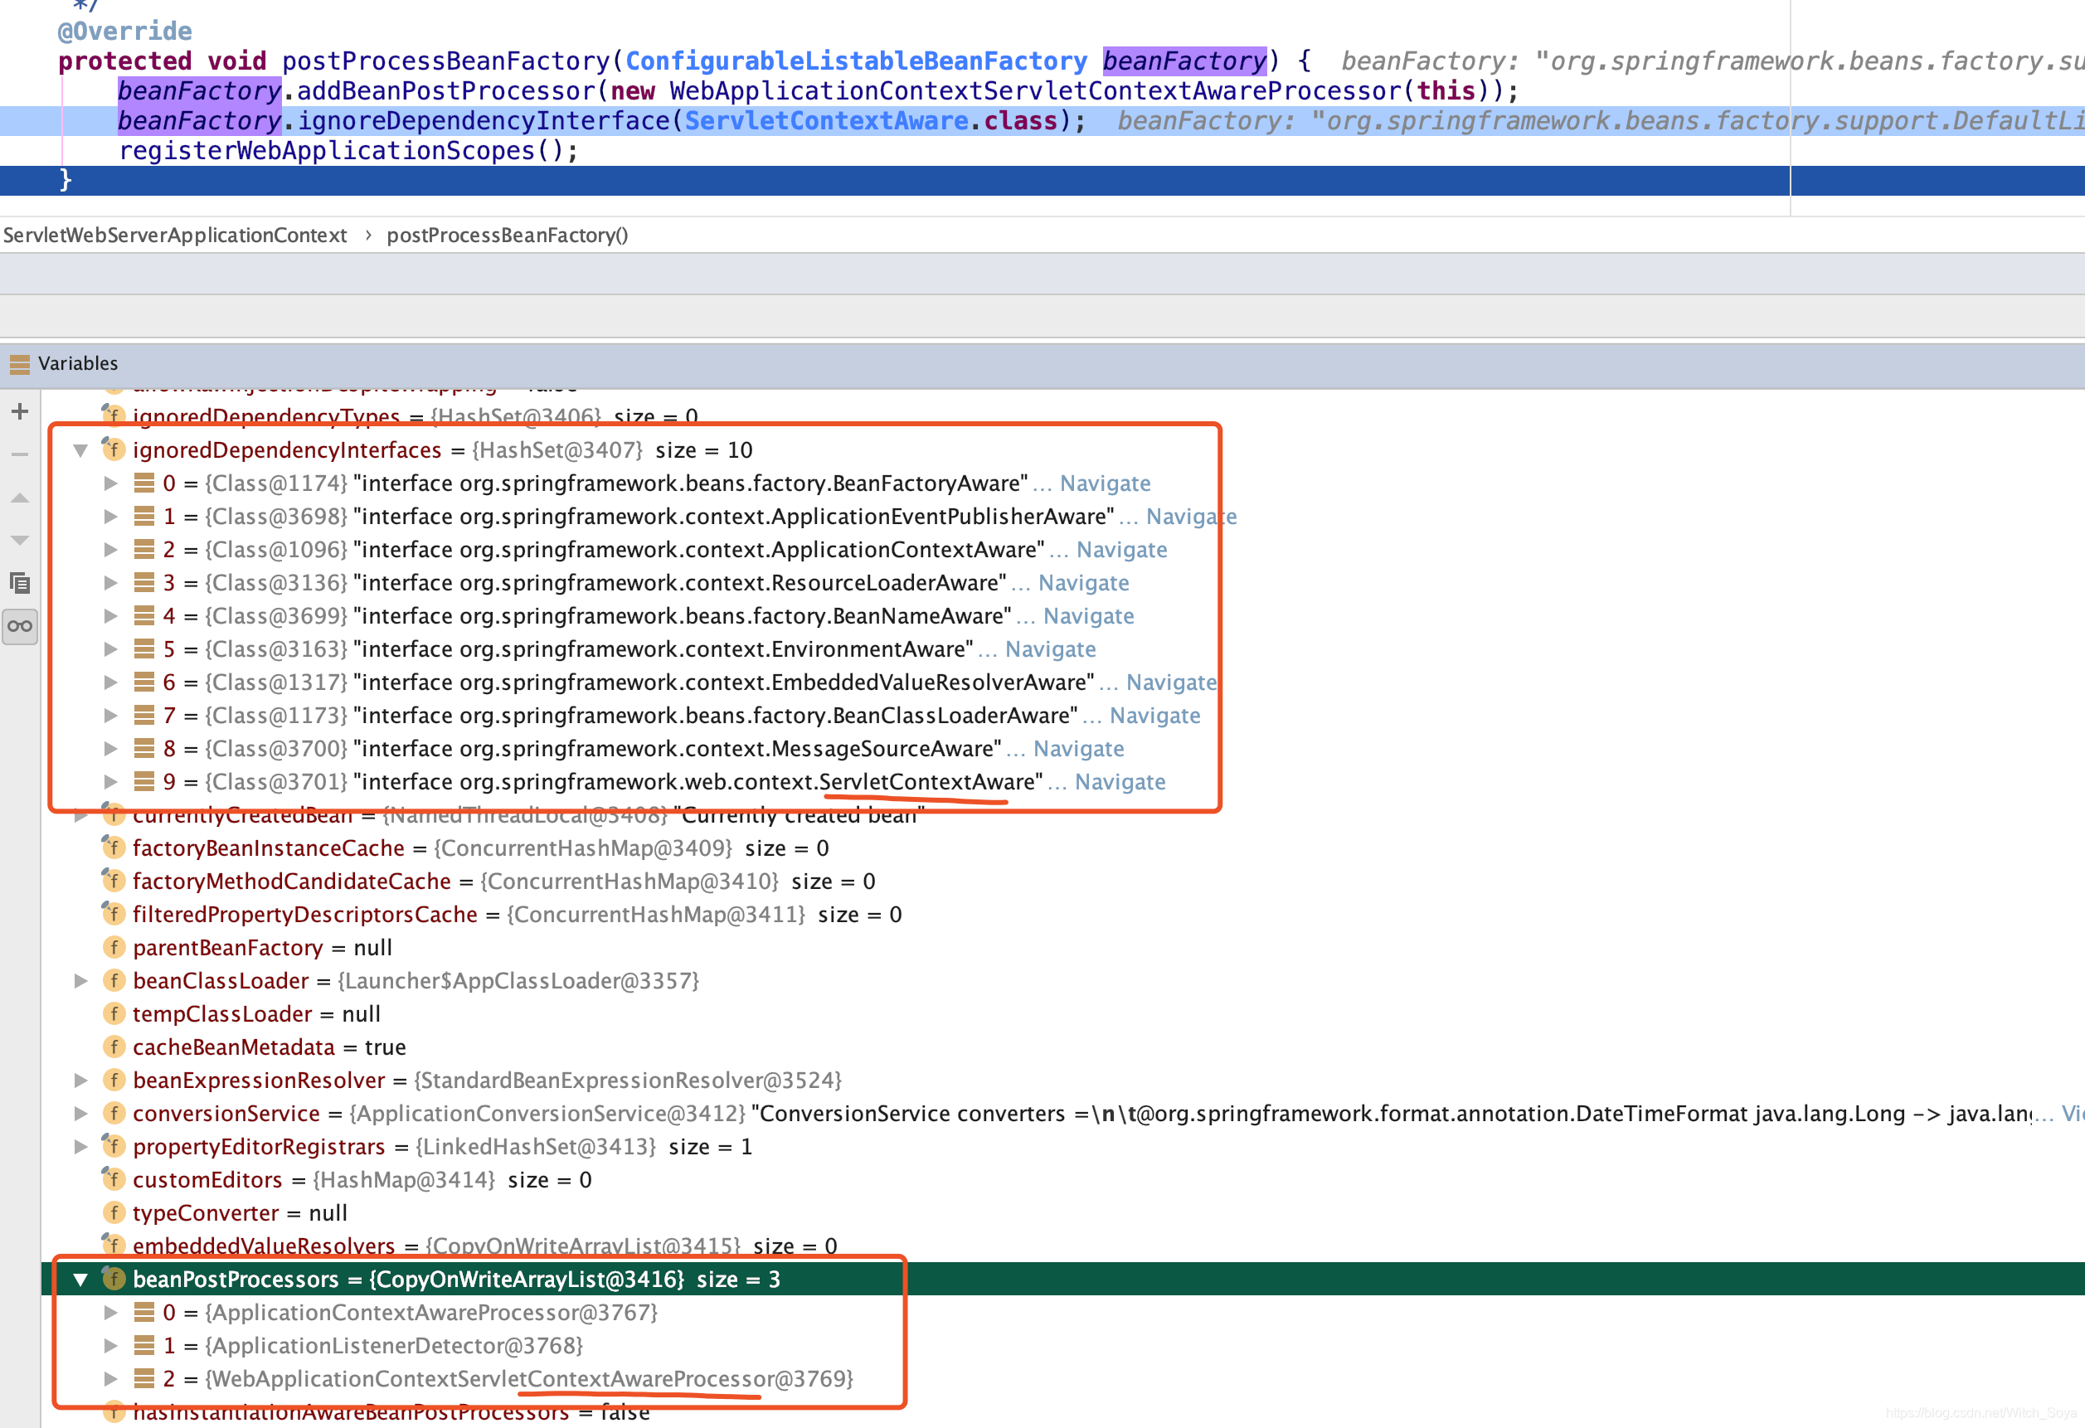Navigate to MessageSourceAware interface

pos(1078,749)
